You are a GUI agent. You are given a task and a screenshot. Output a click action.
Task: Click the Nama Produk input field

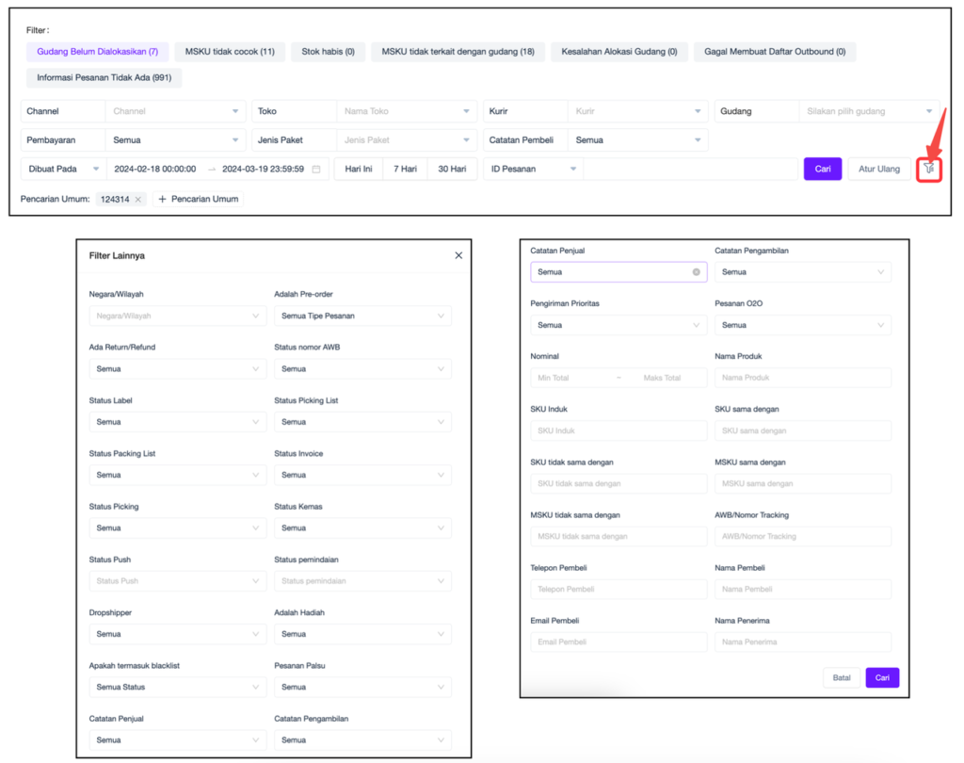tap(802, 378)
